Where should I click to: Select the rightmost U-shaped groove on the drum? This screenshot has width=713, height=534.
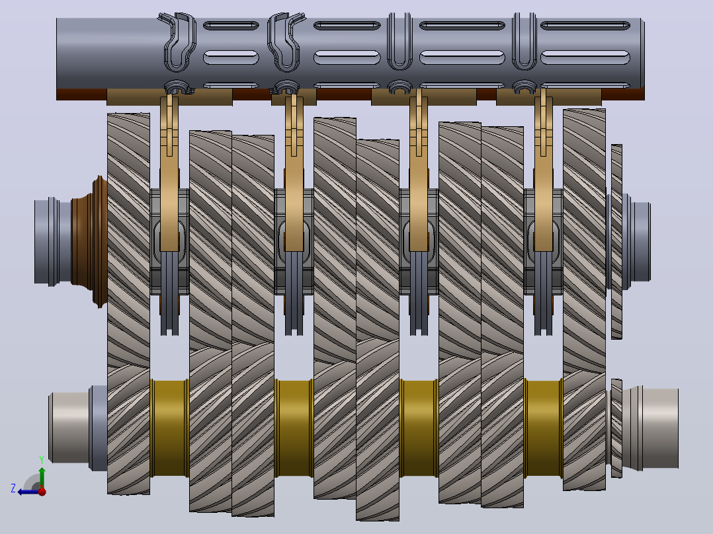[524, 41]
